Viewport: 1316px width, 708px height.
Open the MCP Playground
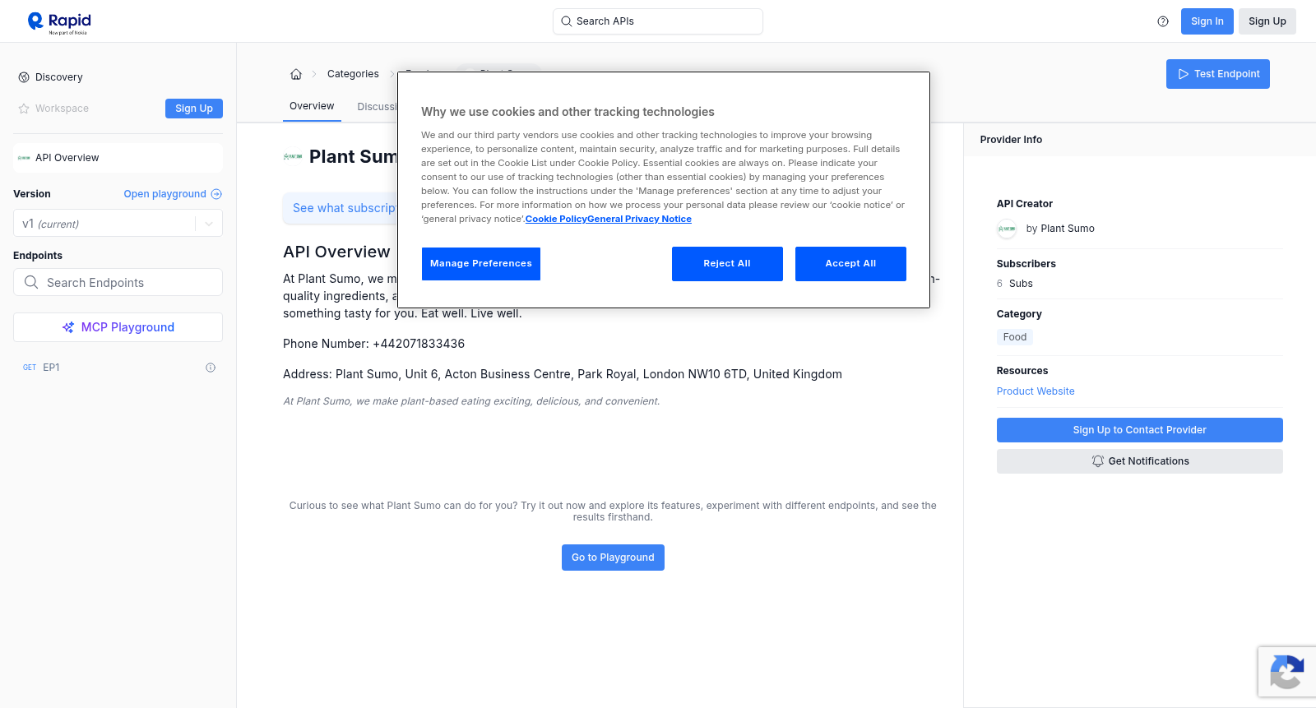click(118, 327)
